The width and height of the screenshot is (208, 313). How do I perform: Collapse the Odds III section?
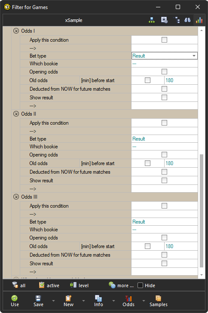point(16,197)
